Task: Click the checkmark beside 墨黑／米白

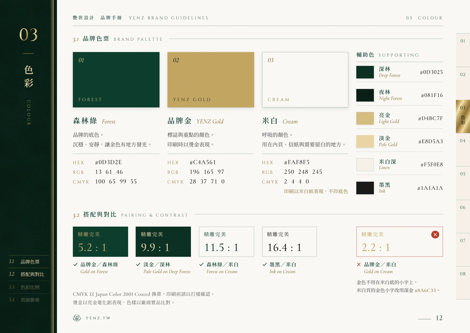Action: [x=265, y=264]
